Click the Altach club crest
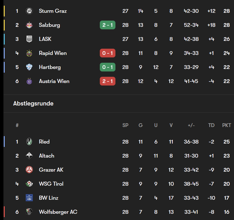234x220 pixels. tap(29, 156)
